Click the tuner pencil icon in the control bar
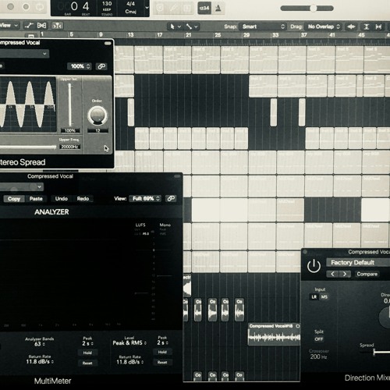The height and width of the screenshot is (390, 390). coord(173,9)
